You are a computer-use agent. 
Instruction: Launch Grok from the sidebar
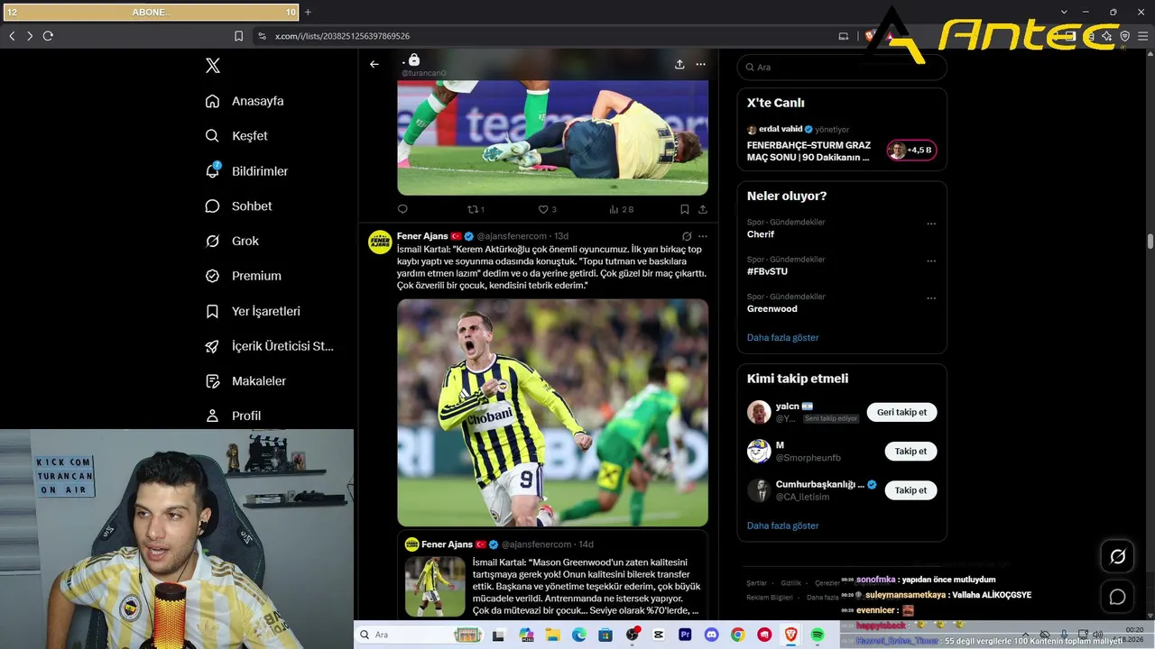(232, 242)
